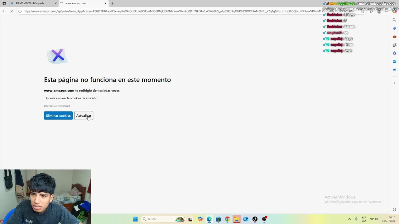The image size is (399, 224).
Task: Open the volume speaker tray icon
Action: point(377,219)
